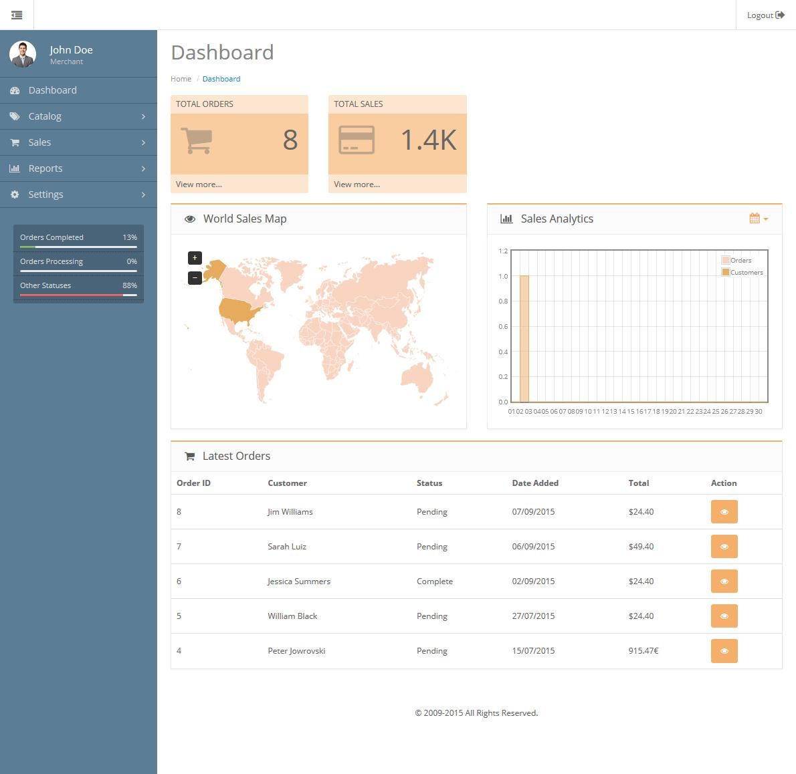Select Dashboard in the breadcrumb trail
Viewport: 796px width, 774px height.
(x=221, y=79)
